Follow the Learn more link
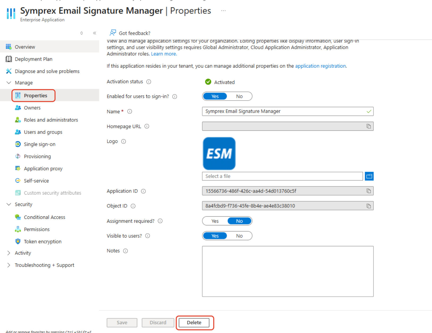Image resolution: width=432 pixels, height=333 pixels. click(x=164, y=54)
